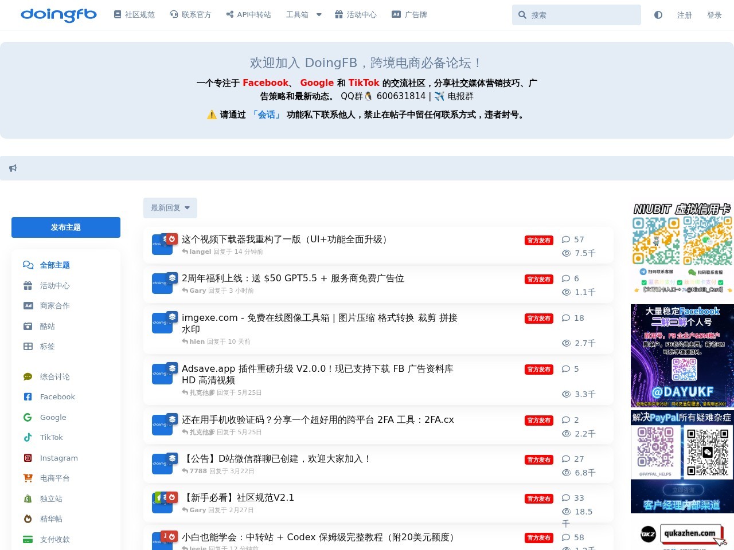The width and height of the screenshot is (734, 550).
Task: Click the Ad icon beside 商家合作
Action: [28, 306]
